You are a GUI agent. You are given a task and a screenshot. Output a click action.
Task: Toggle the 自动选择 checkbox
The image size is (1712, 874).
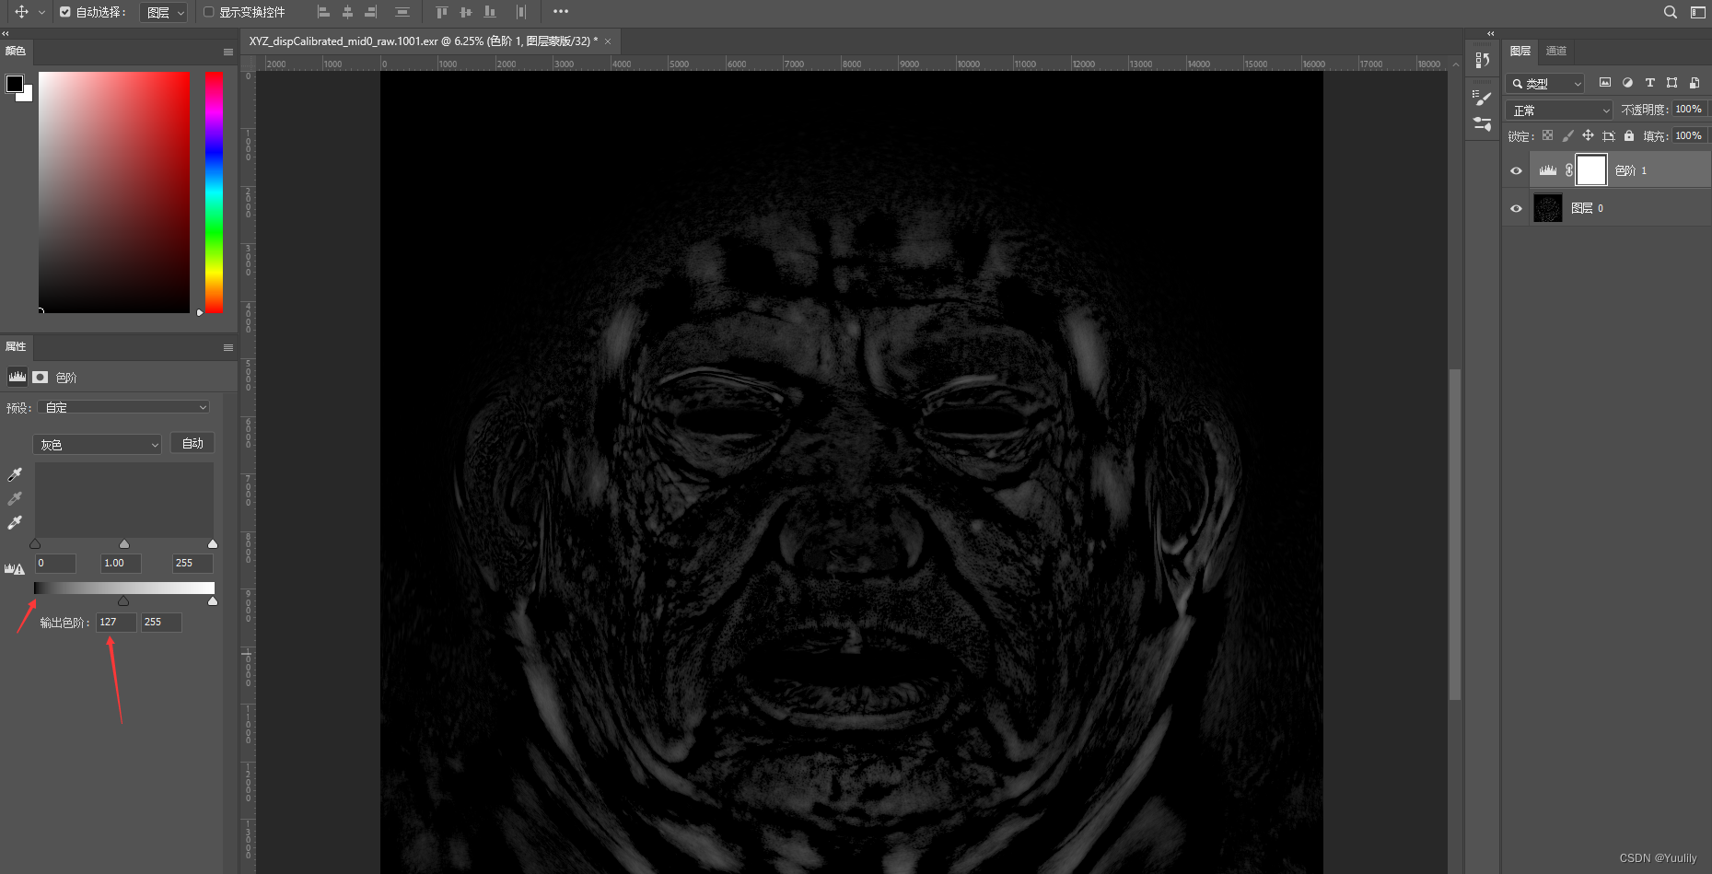pos(64,12)
